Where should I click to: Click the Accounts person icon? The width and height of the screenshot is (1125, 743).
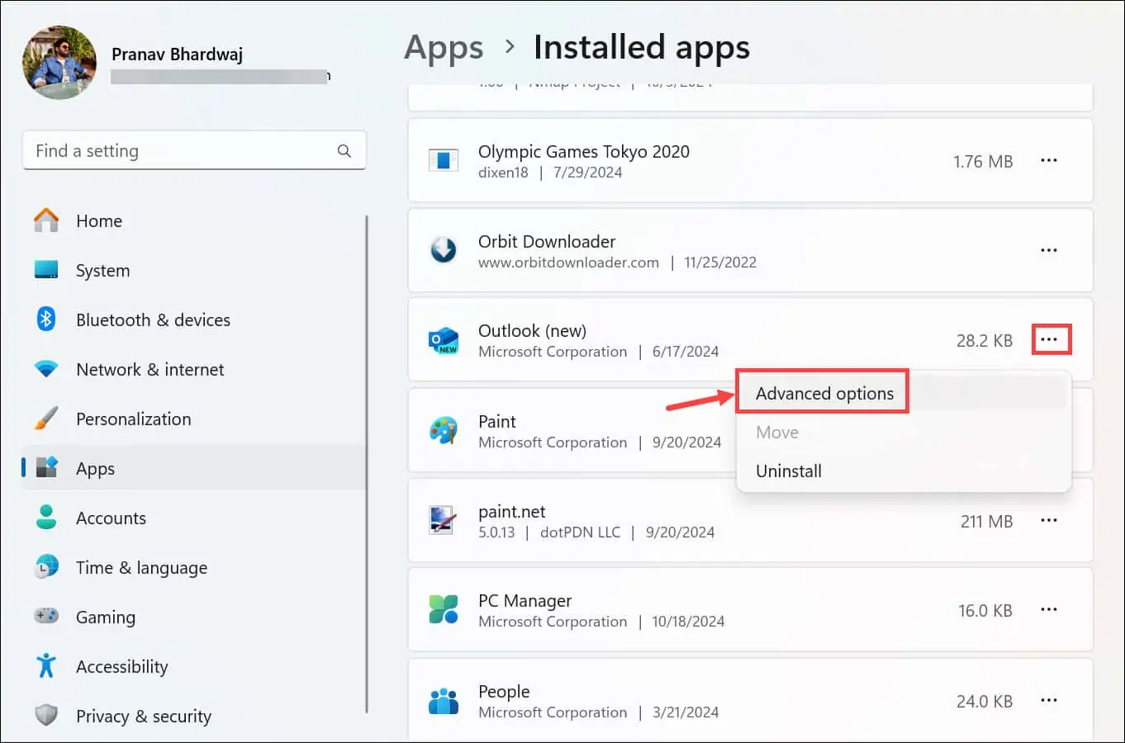pyautogui.click(x=45, y=518)
